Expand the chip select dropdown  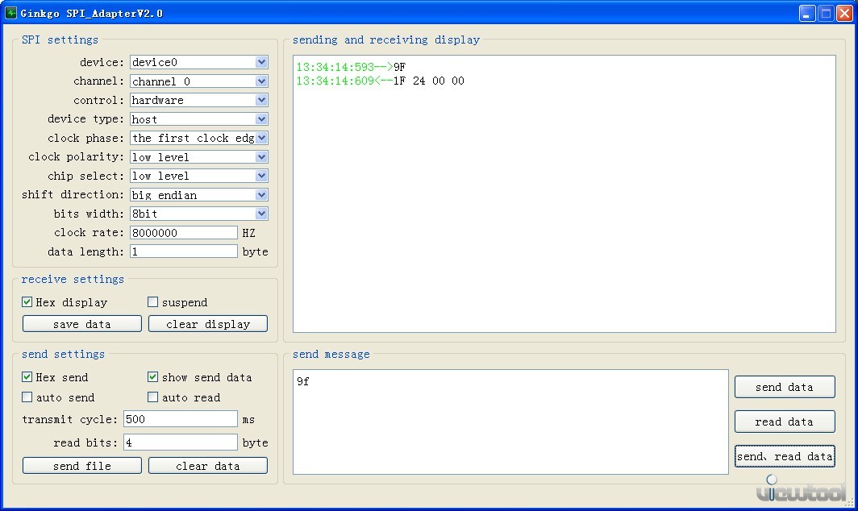click(198, 176)
